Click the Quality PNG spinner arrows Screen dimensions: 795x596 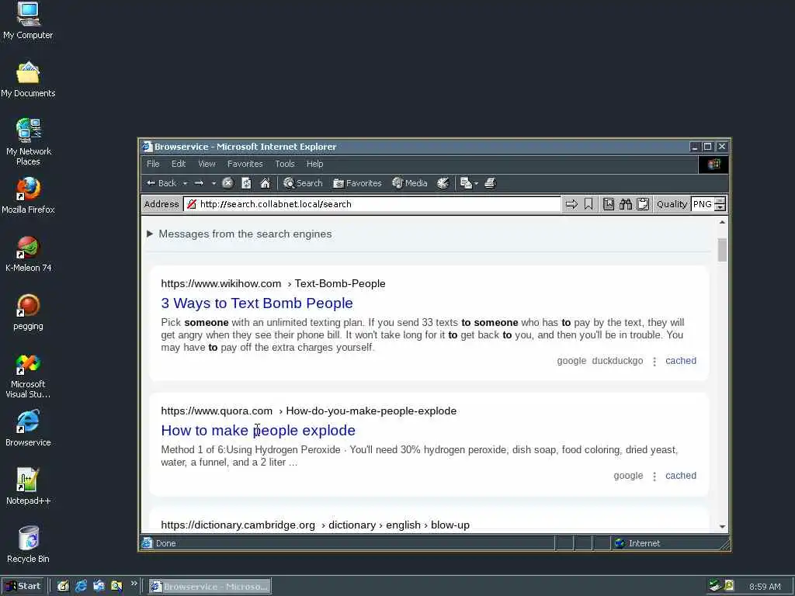tap(720, 204)
